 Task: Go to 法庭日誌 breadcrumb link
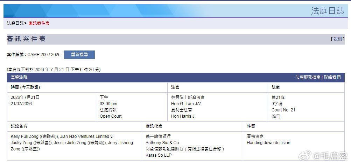(x=15, y=23)
